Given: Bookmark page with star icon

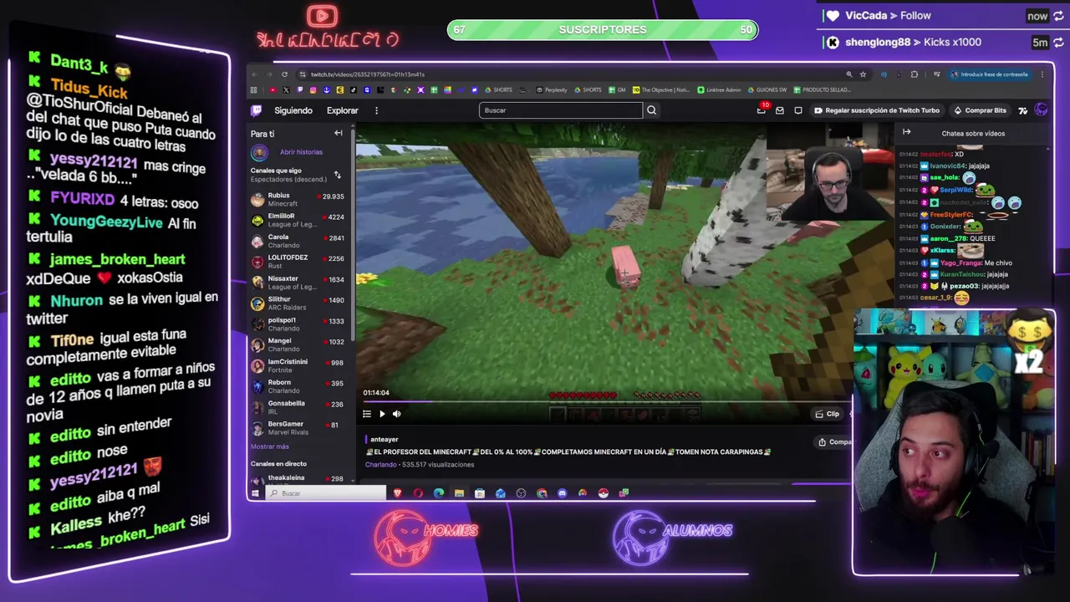Looking at the screenshot, I should click(863, 74).
